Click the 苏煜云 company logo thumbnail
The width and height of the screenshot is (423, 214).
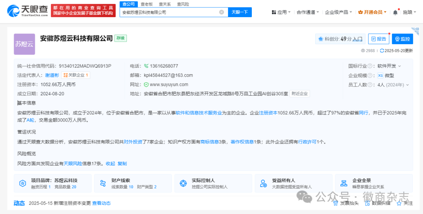25,44
